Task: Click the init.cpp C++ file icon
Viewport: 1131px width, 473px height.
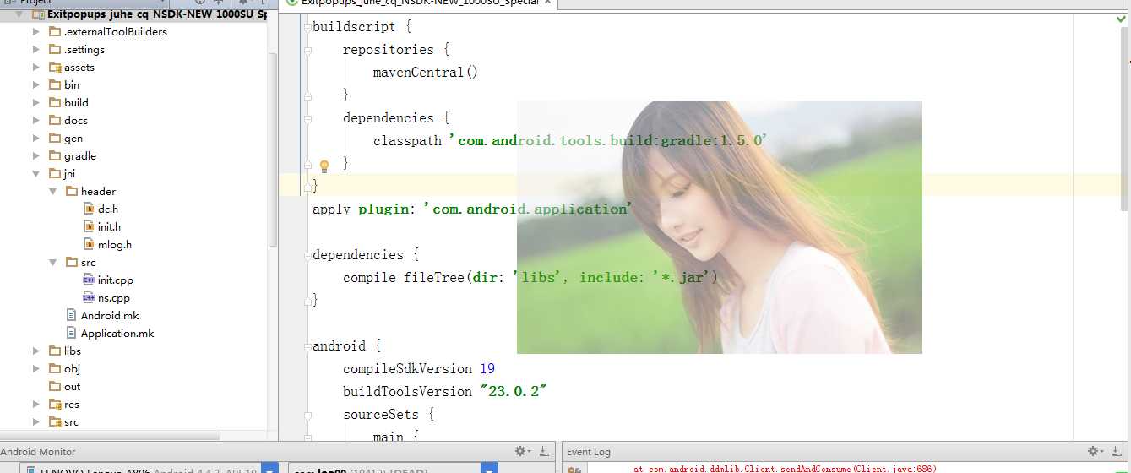Action: [89, 280]
